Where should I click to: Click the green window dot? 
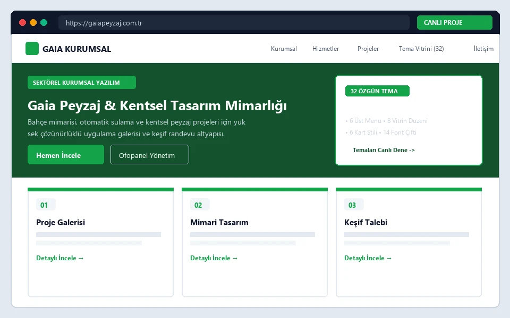44,22
